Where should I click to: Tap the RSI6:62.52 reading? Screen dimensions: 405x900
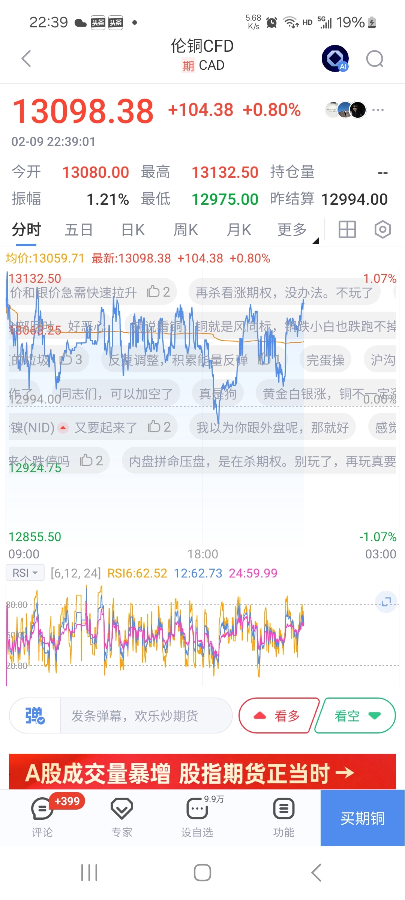137,573
